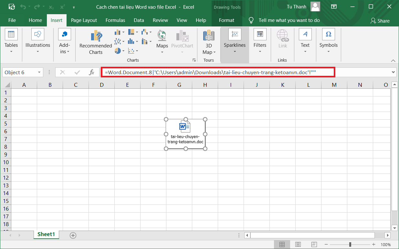Click the Tell me what you want search

pyautogui.click(x=289, y=20)
